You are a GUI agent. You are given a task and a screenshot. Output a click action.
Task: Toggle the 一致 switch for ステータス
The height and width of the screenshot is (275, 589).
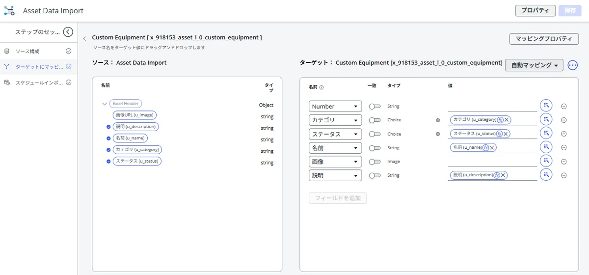[x=375, y=134]
